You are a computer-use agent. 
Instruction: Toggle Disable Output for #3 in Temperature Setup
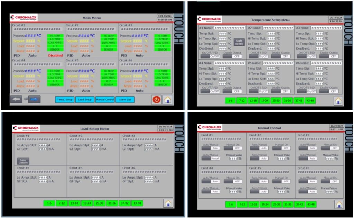click(329, 56)
